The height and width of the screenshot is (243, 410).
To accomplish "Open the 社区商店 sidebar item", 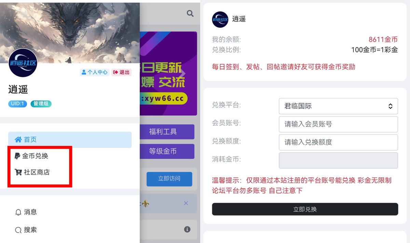I will (32, 172).
